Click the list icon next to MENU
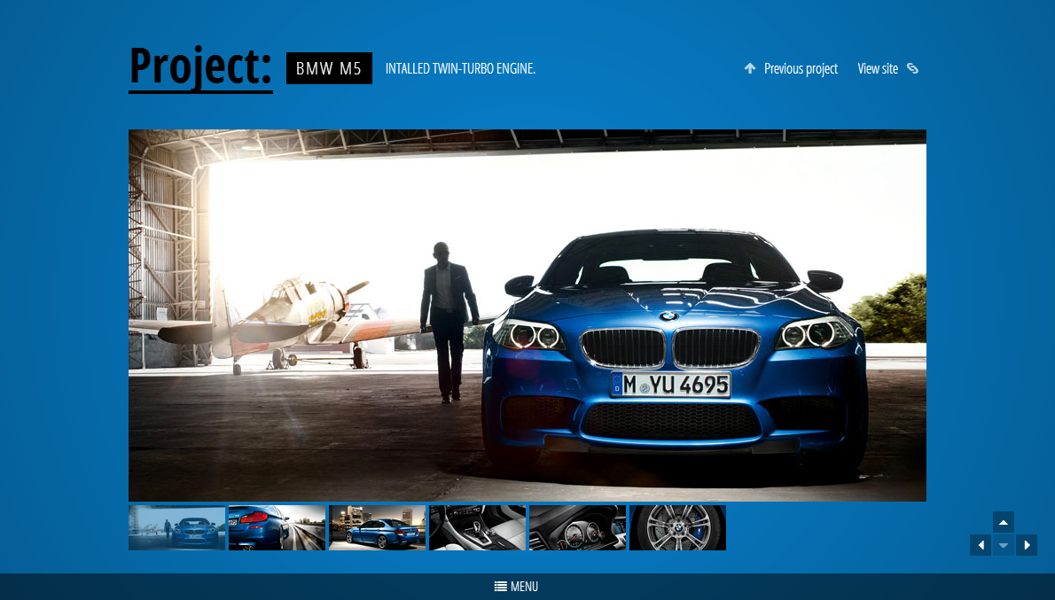1055x600 pixels. 501,587
